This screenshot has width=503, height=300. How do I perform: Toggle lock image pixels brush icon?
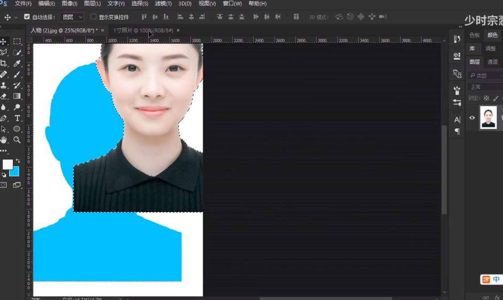coord(496,98)
